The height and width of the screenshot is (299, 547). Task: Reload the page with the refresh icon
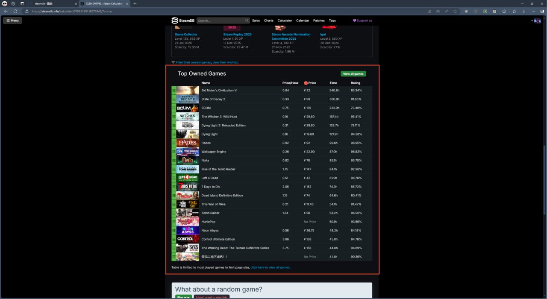(15, 11)
